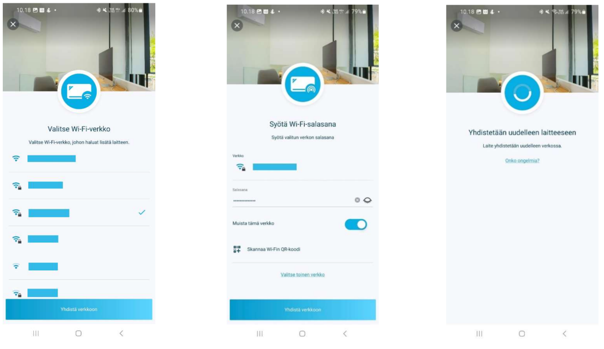604x349 pixels.
Task: Tap Scan Wi-Fi QR code icon
Action: pos(237,249)
